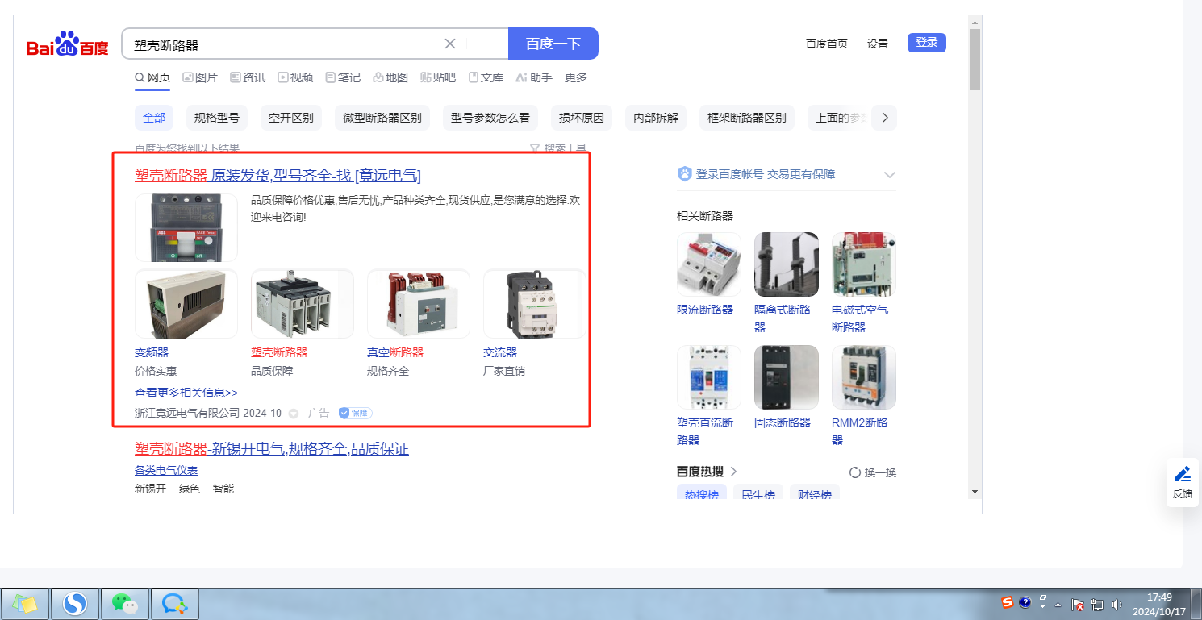Open the 文库 library tab
Viewport: 1202px width, 620px height.
tap(486, 77)
